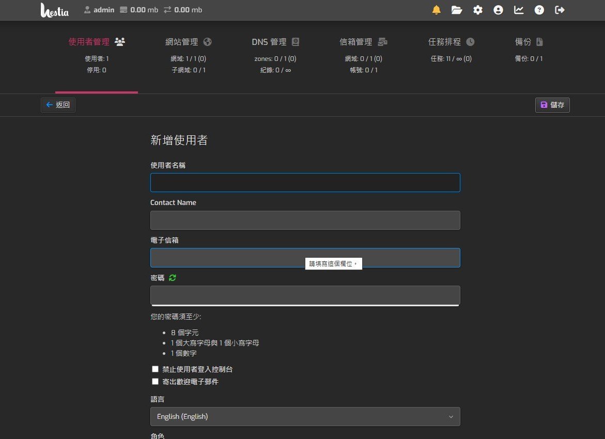605x439 pixels.
Task: Click the admin username link
Action: (x=104, y=10)
